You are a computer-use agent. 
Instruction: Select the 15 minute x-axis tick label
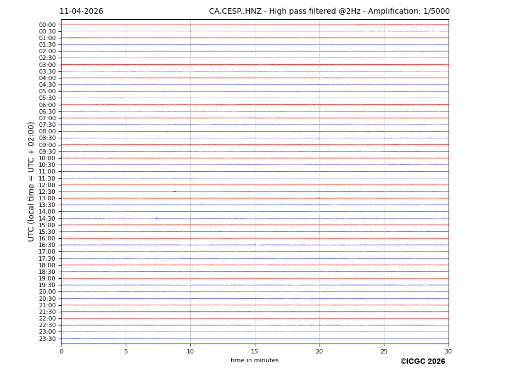click(x=255, y=351)
